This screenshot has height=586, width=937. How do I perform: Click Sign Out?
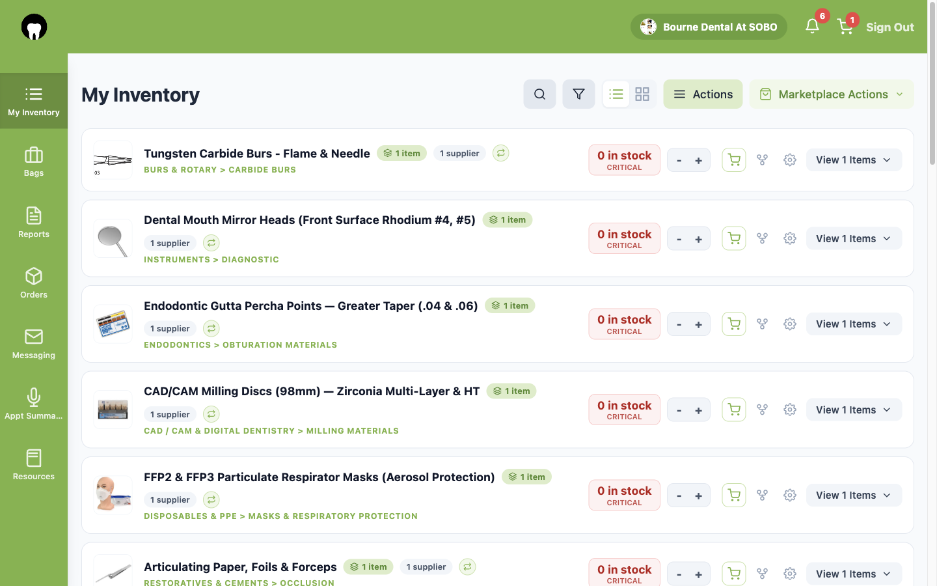[890, 27]
